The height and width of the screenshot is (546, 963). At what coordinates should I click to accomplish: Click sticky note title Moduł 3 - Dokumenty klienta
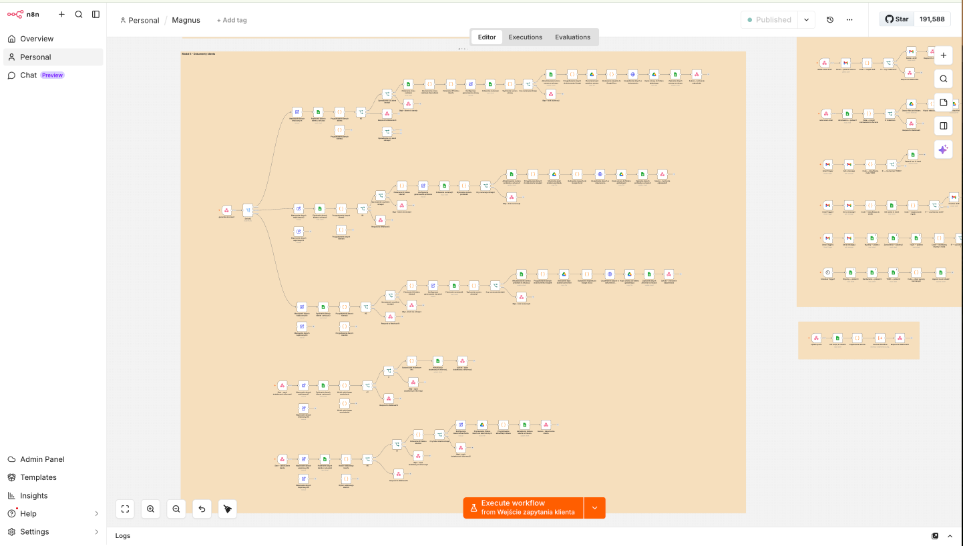click(x=198, y=53)
